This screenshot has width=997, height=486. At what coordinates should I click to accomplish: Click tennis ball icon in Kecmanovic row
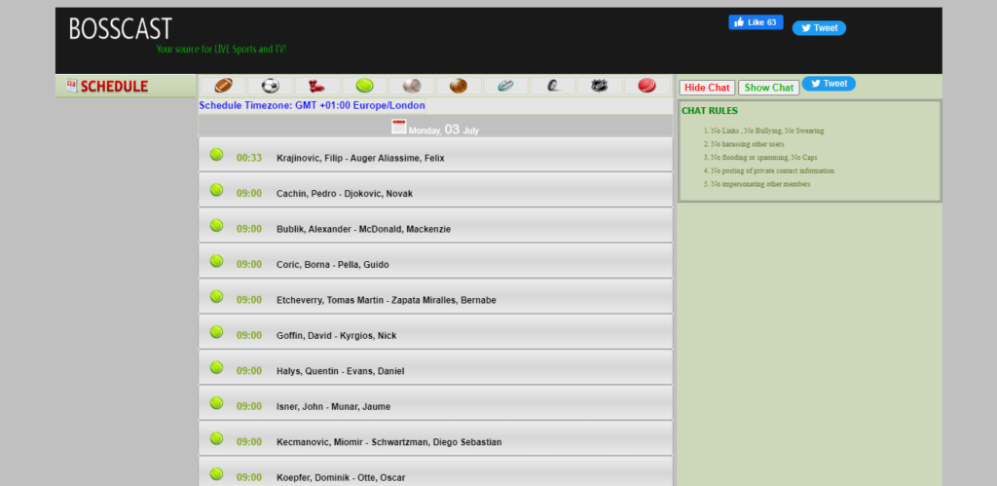[217, 439]
